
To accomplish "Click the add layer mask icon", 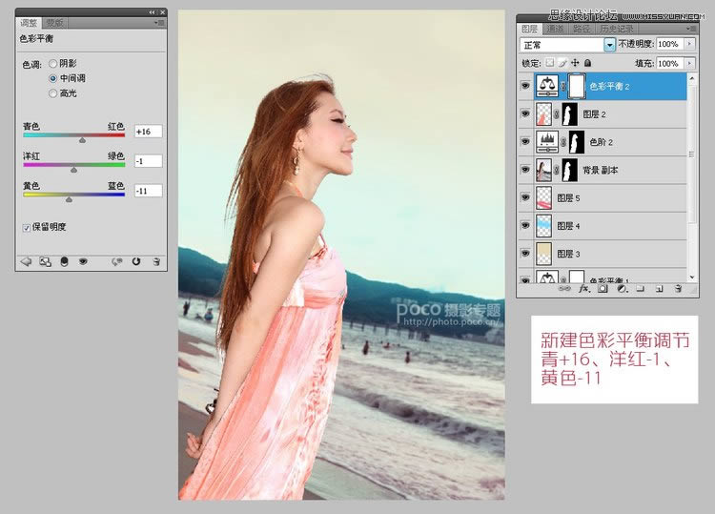I will coord(602,287).
